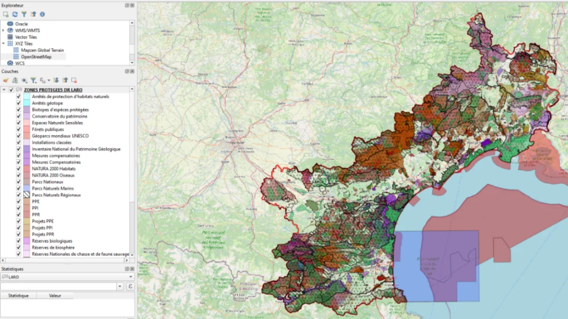Screen dimensions: 568x319
Task: Float the Statistiques panel
Action: pyautogui.click(x=127, y=269)
